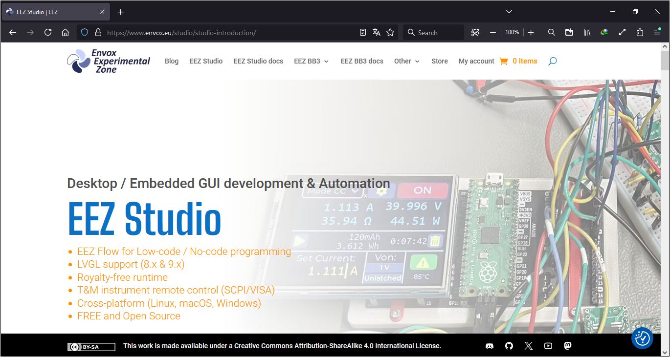The height and width of the screenshot is (357, 670).
Task: Open the list all tabs chevron
Action: coord(509,12)
